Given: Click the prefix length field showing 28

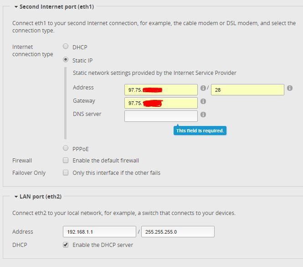Looking at the screenshot, I should (247, 89).
